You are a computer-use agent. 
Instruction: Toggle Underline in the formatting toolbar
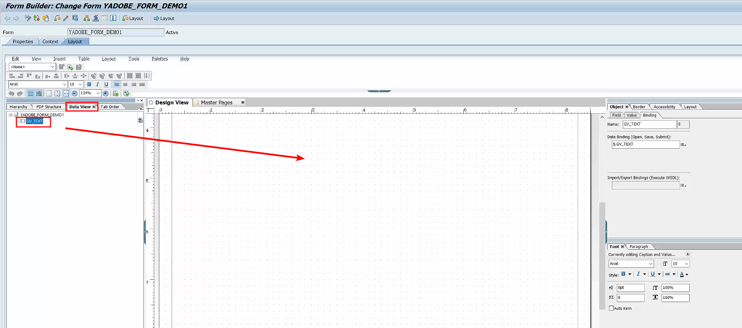[x=106, y=84]
